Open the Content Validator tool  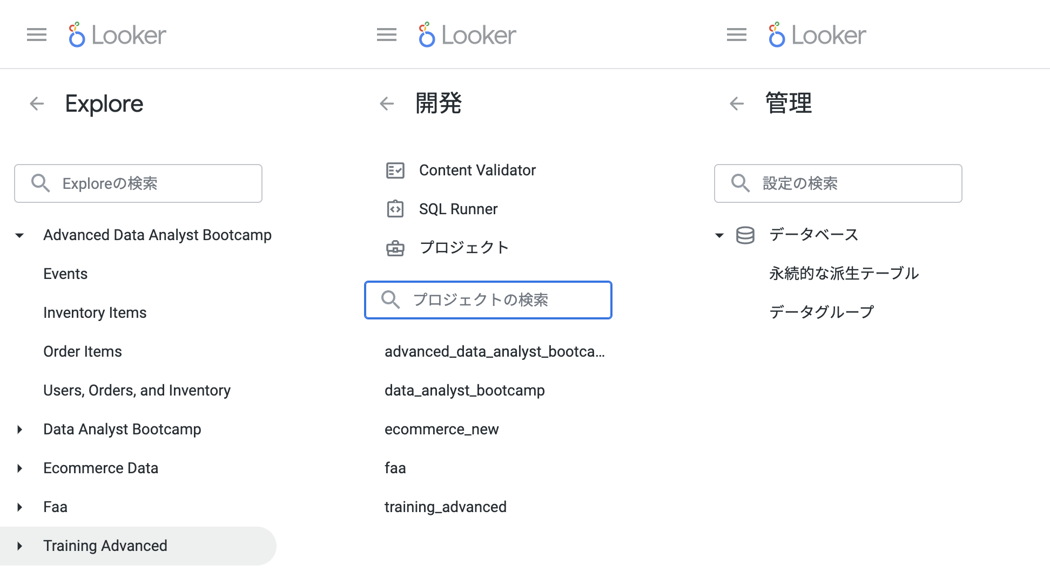(x=477, y=170)
